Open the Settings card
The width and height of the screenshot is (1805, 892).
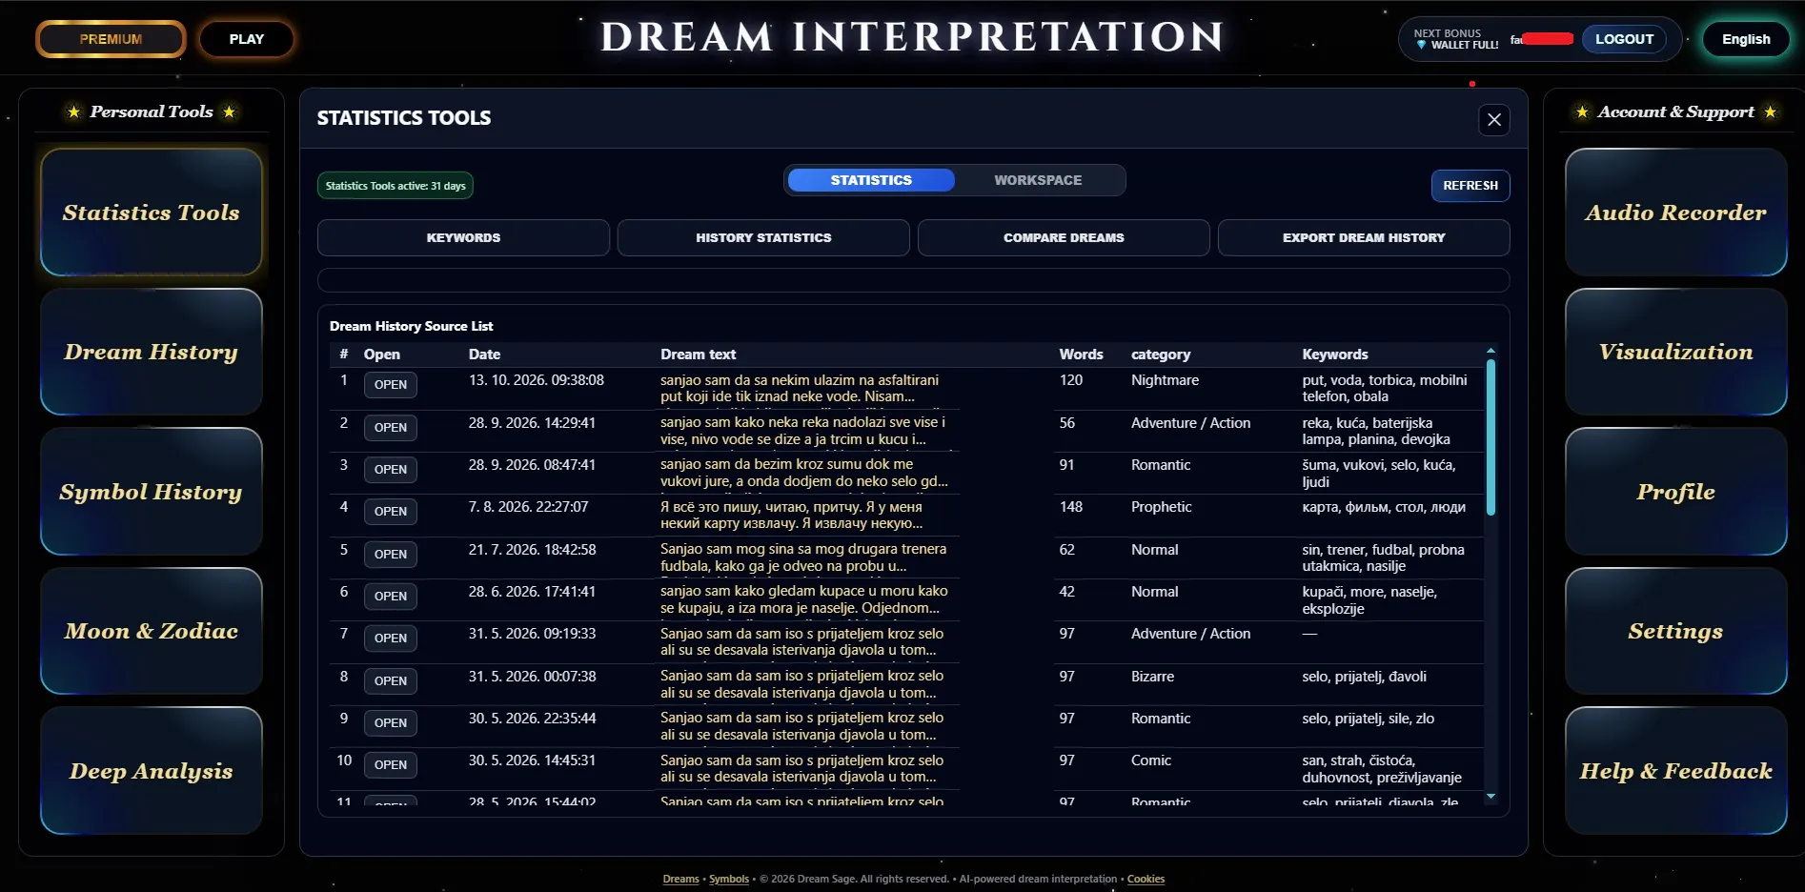point(1675,631)
